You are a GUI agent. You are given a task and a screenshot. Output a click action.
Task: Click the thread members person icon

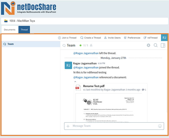[91, 45]
